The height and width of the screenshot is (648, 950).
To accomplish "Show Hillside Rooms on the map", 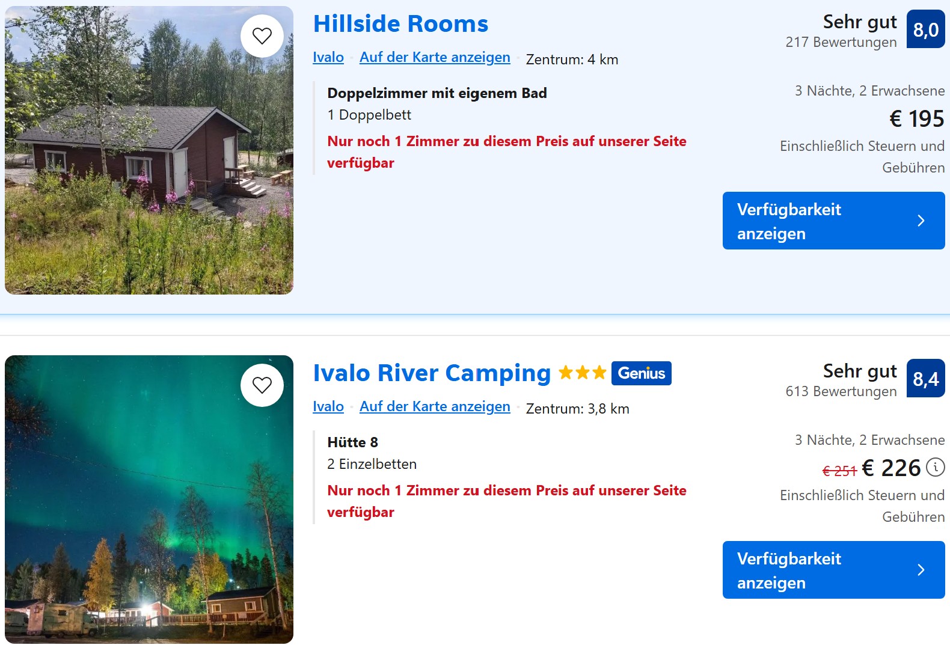I will [435, 57].
